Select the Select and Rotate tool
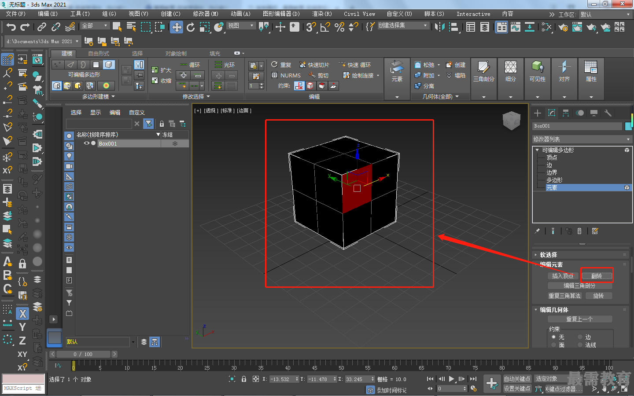The height and width of the screenshot is (396, 634). coord(191,27)
